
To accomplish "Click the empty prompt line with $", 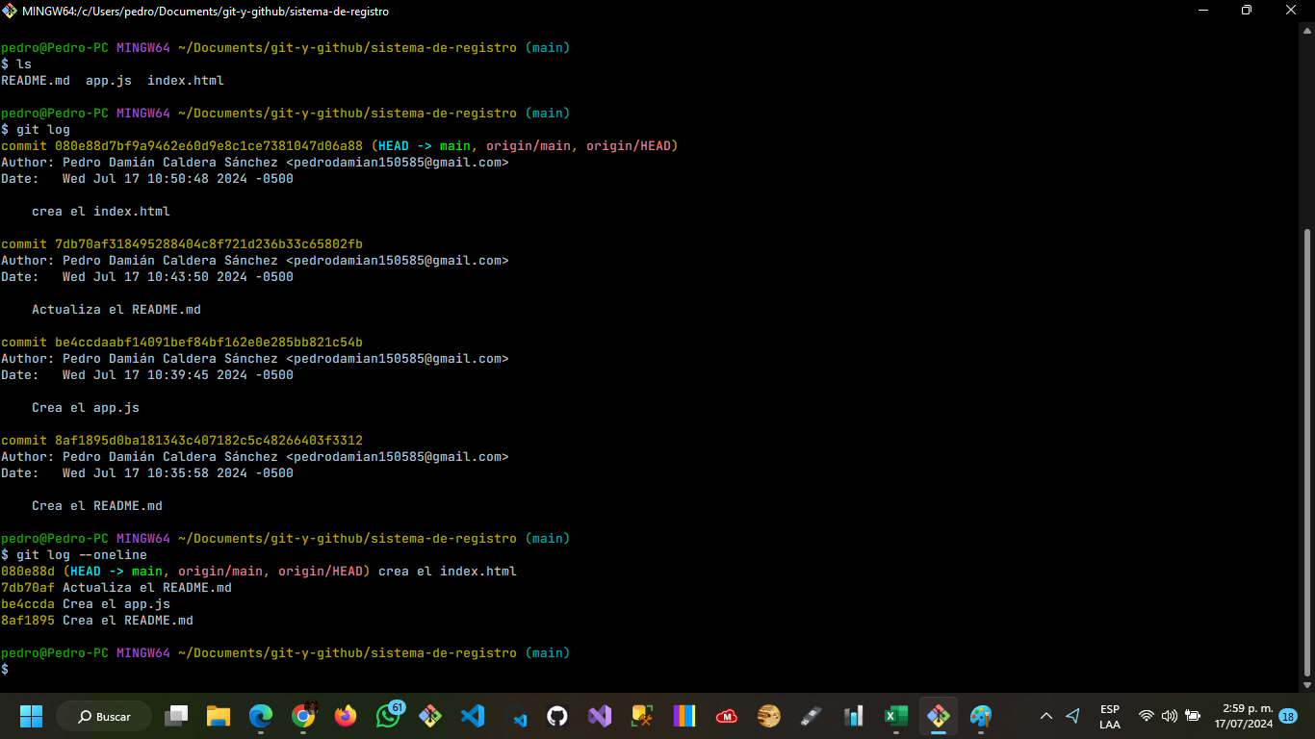I will (5, 669).
